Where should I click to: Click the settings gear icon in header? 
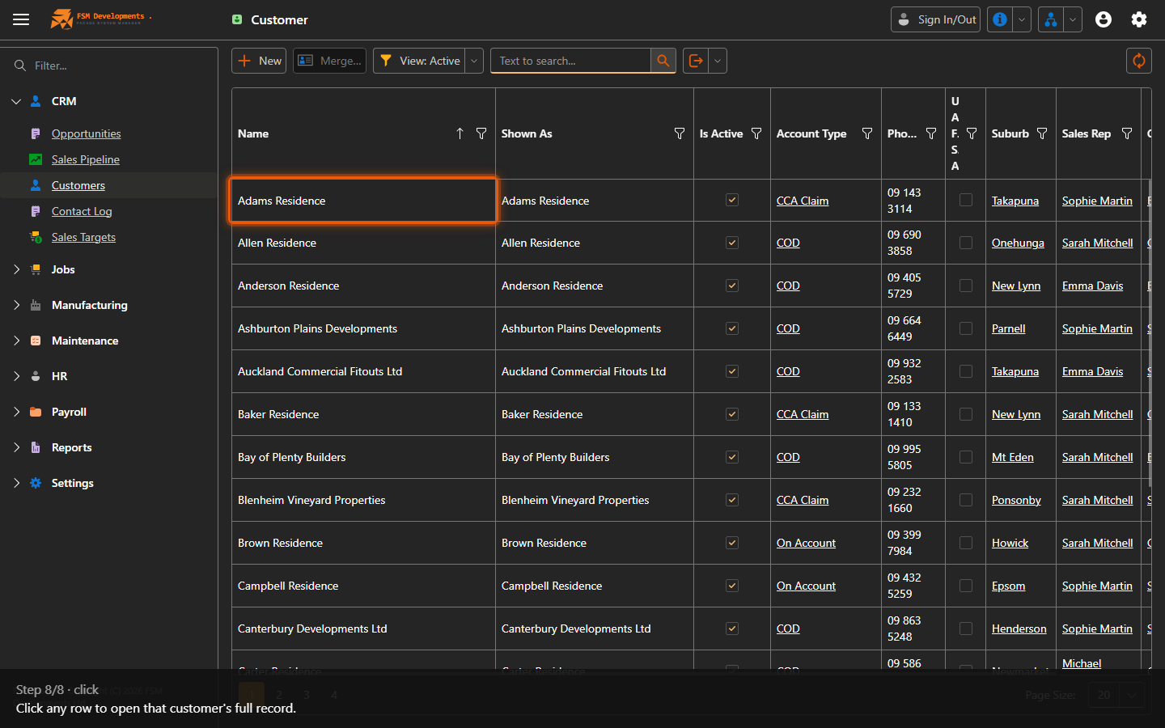pos(1139,19)
